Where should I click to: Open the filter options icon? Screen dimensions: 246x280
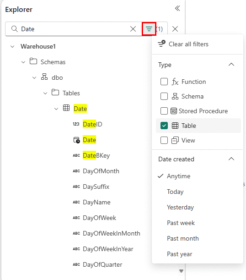149,29
